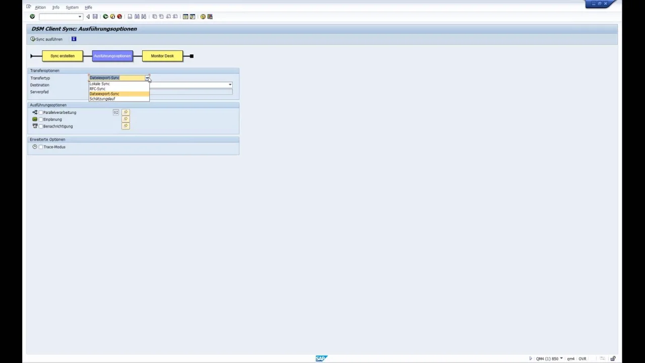
Task: Open the Info menu
Action: pos(56,7)
